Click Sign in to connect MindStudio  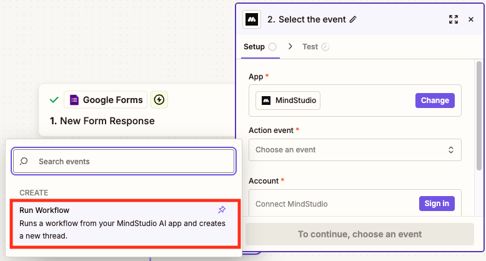coord(437,204)
